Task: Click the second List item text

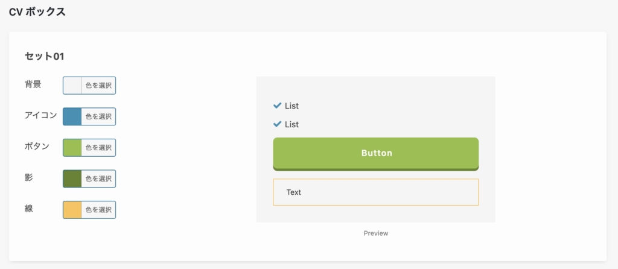Action: tap(291, 125)
